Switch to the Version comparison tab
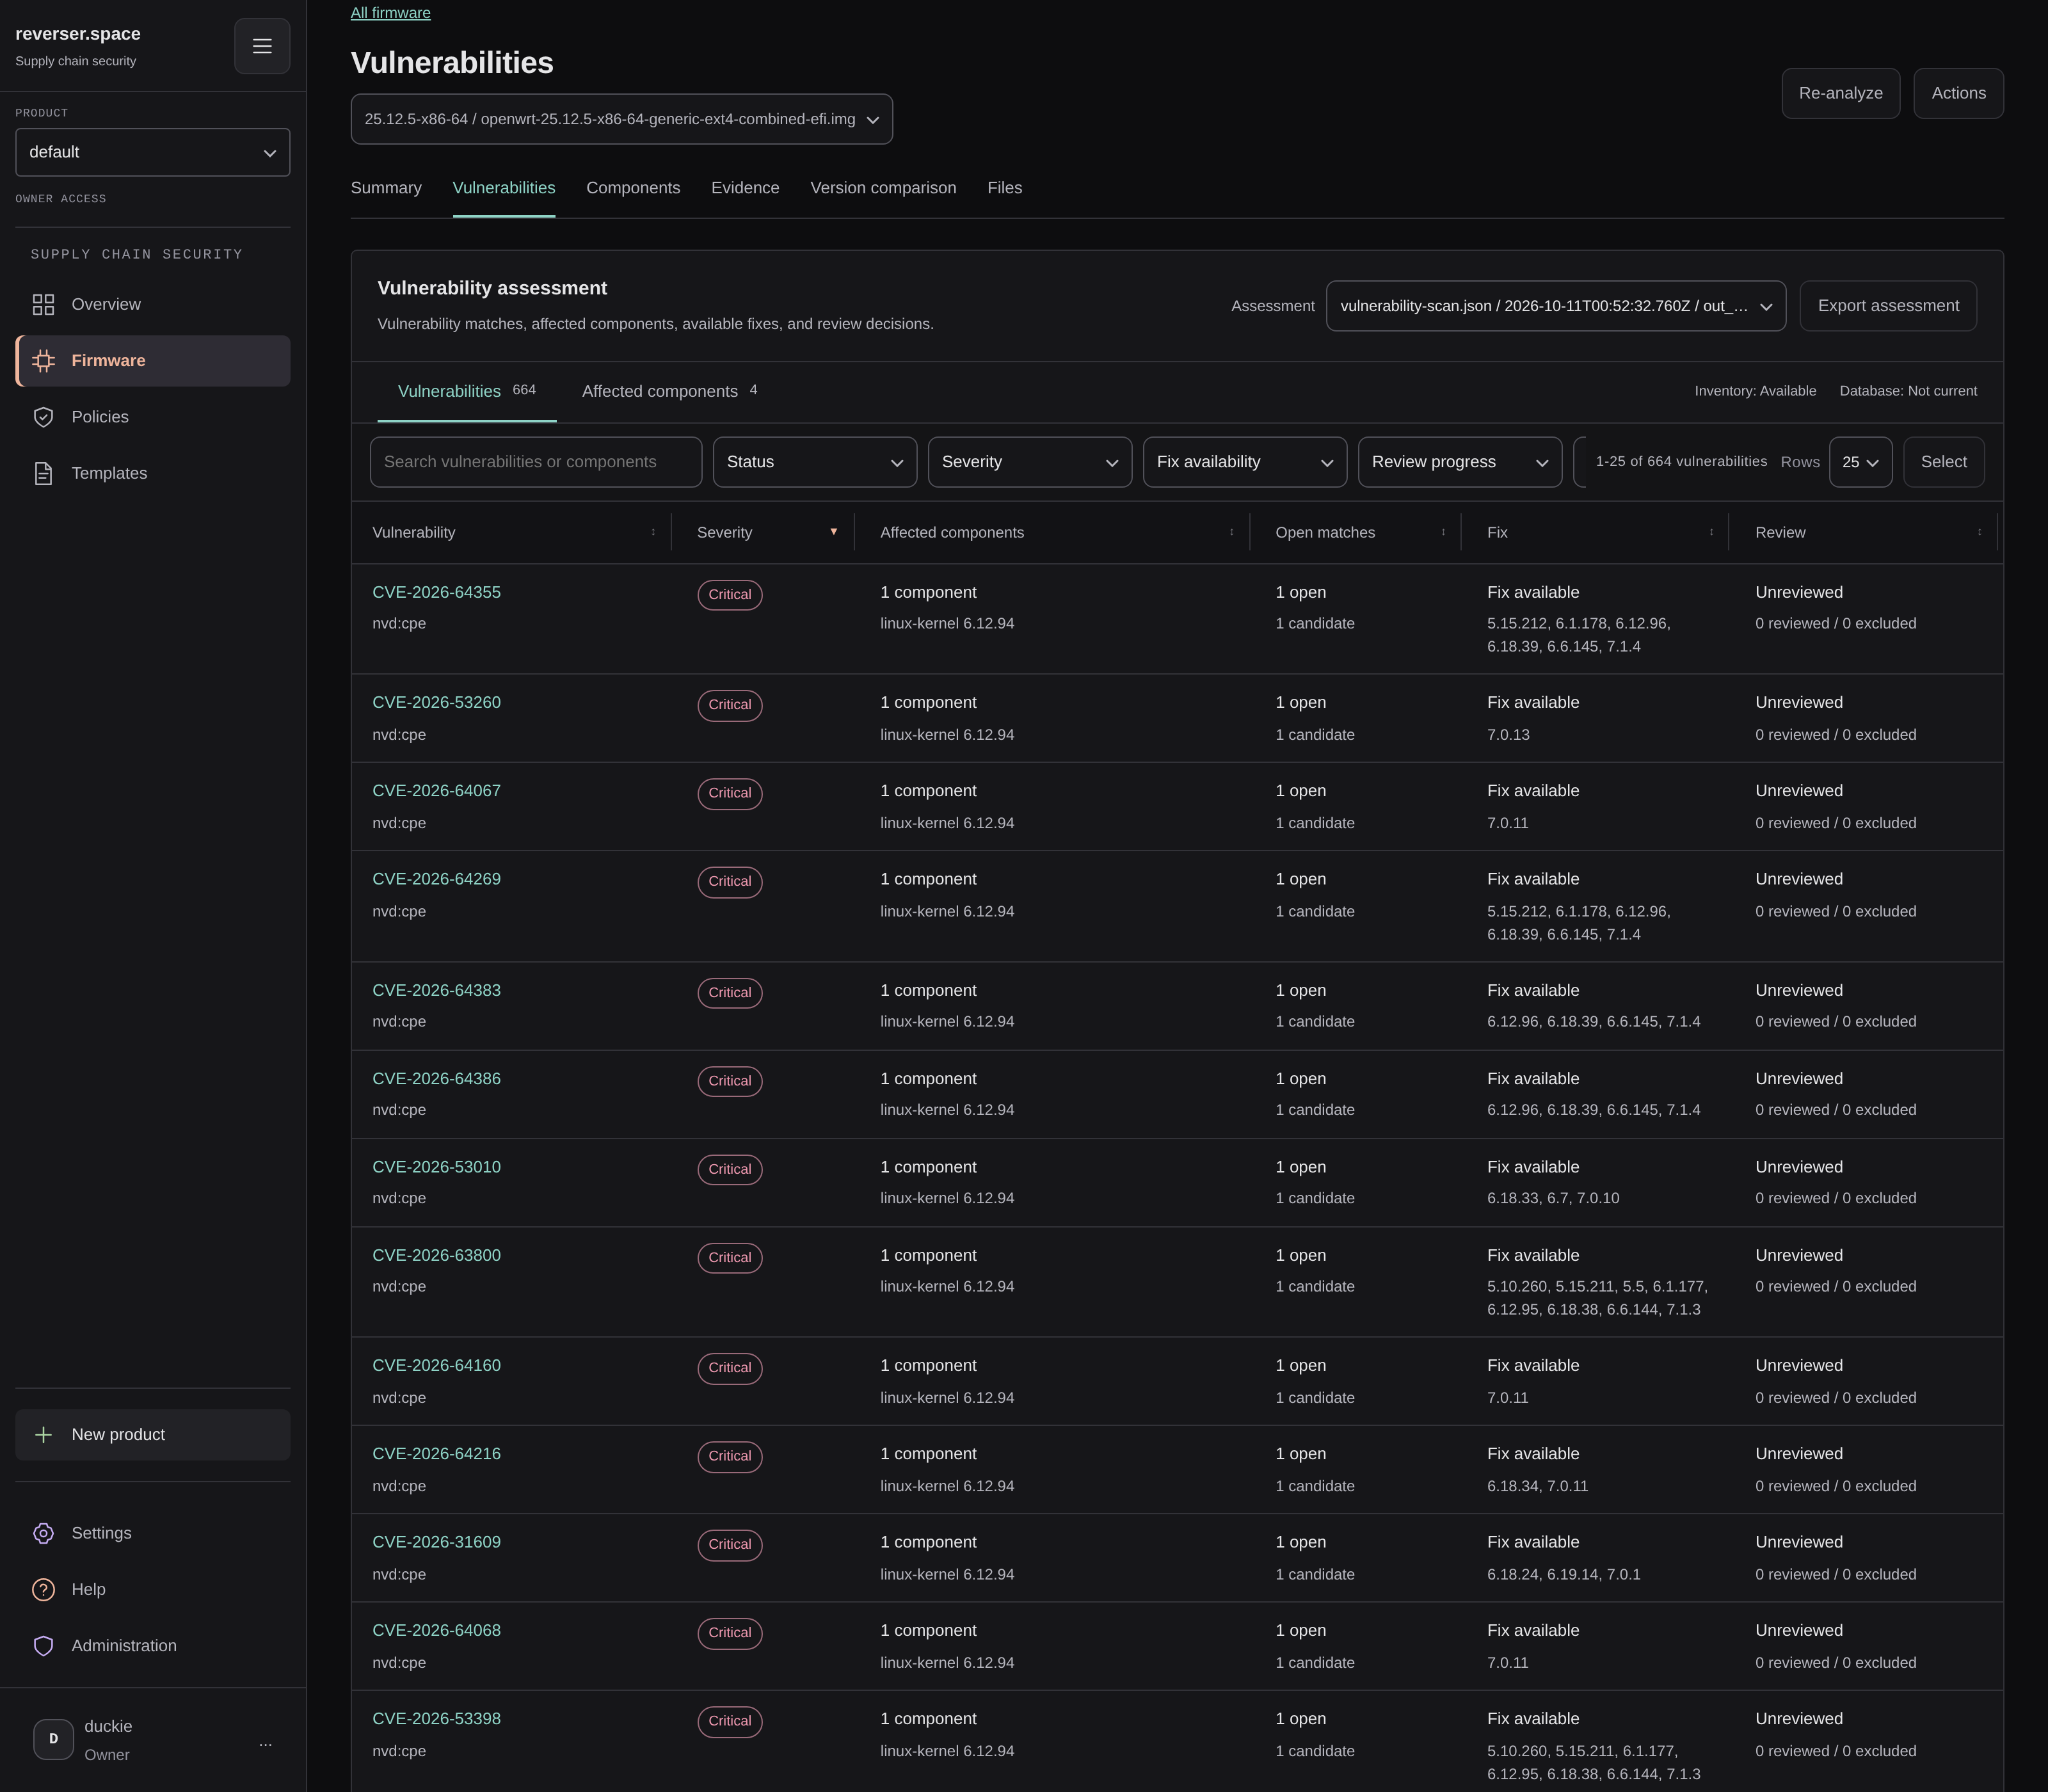Image resolution: width=2048 pixels, height=1792 pixels. tap(883, 188)
